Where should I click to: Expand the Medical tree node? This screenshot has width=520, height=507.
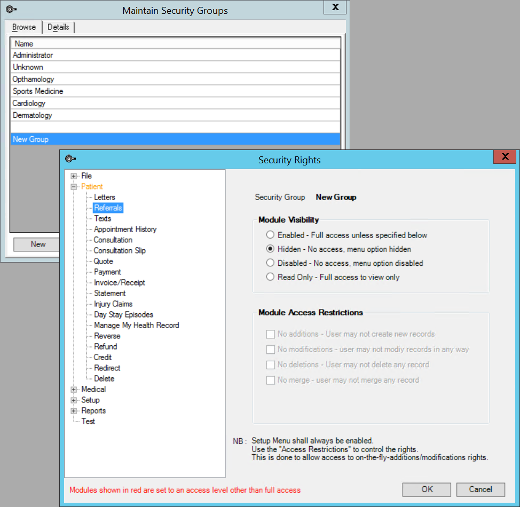pos(74,390)
